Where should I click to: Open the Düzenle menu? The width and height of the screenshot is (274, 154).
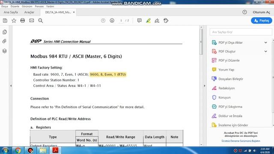pyautogui.click(x=15, y=6)
